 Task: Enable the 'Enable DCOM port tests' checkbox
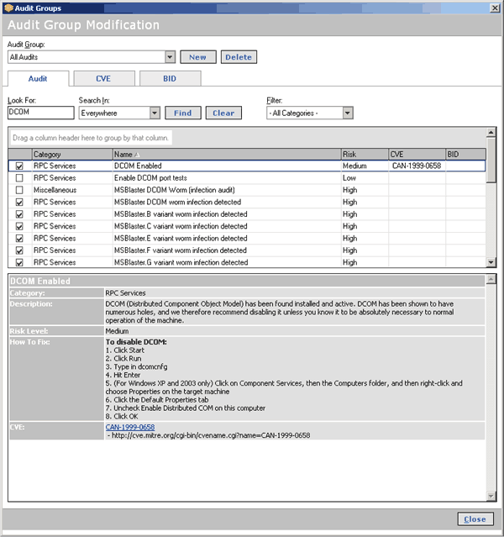pyautogui.click(x=19, y=178)
